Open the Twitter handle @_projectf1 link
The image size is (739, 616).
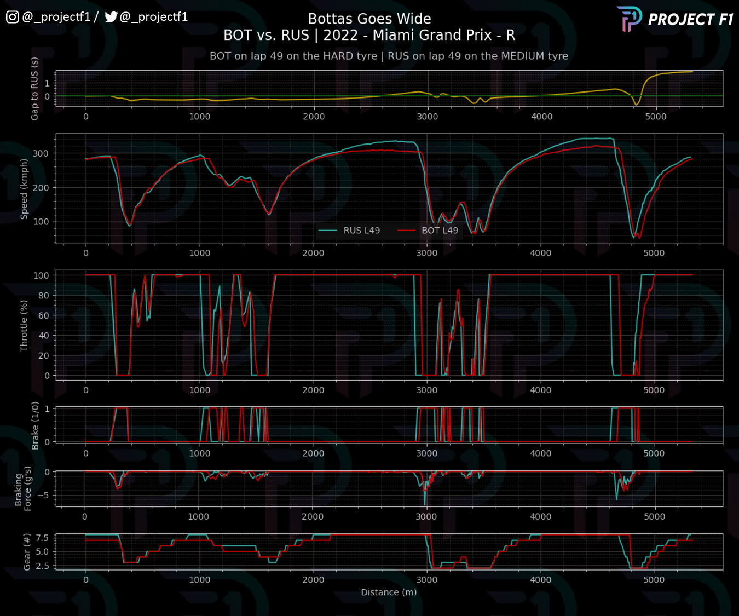(154, 17)
